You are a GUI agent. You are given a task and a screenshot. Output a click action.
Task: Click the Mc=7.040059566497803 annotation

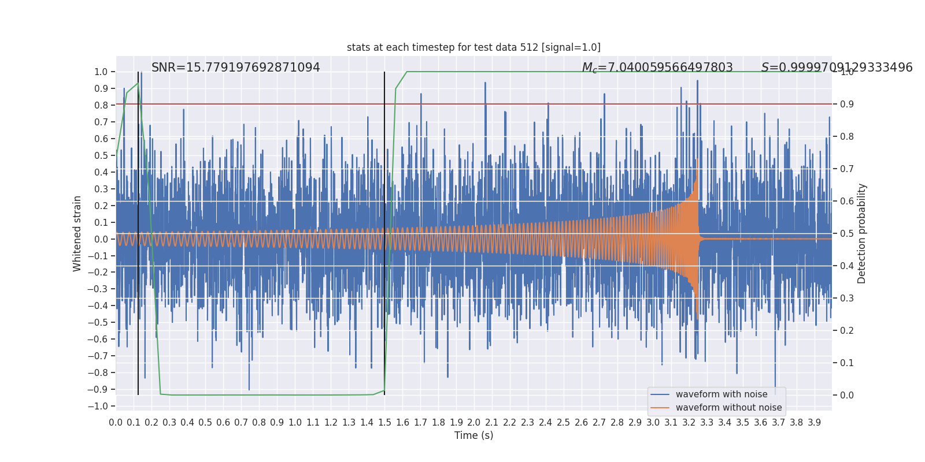point(657,68)
